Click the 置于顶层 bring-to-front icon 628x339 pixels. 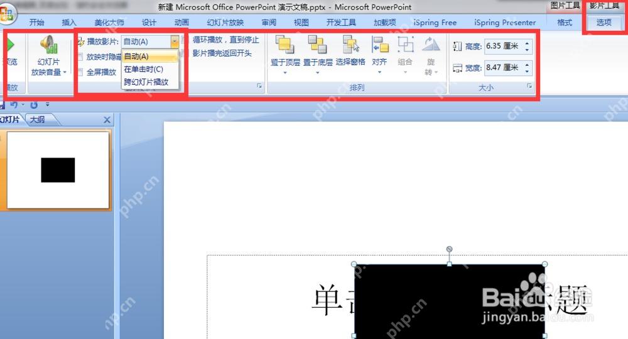(x=284, y=44)
